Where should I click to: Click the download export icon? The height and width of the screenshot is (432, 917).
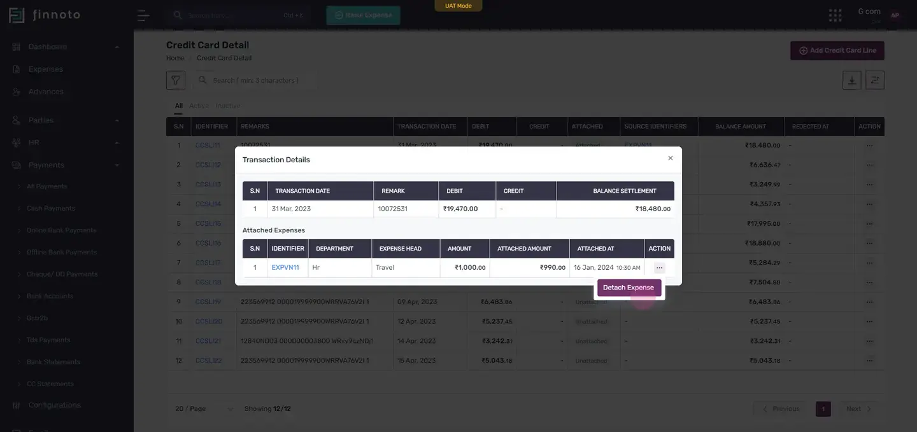(x=852, y=80)
